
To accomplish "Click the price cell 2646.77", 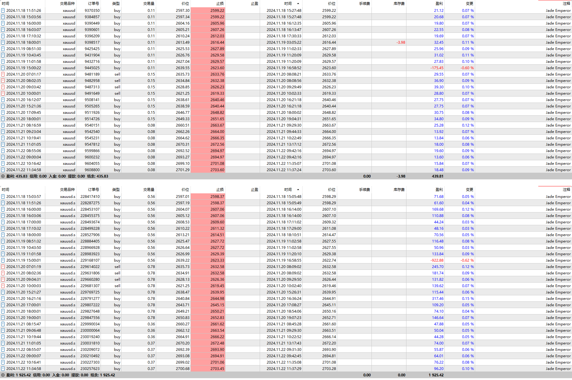I will click(183, 112).
